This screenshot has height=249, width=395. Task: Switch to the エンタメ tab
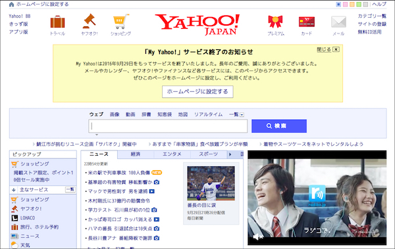pyautogui.click(x=172, y=154)
